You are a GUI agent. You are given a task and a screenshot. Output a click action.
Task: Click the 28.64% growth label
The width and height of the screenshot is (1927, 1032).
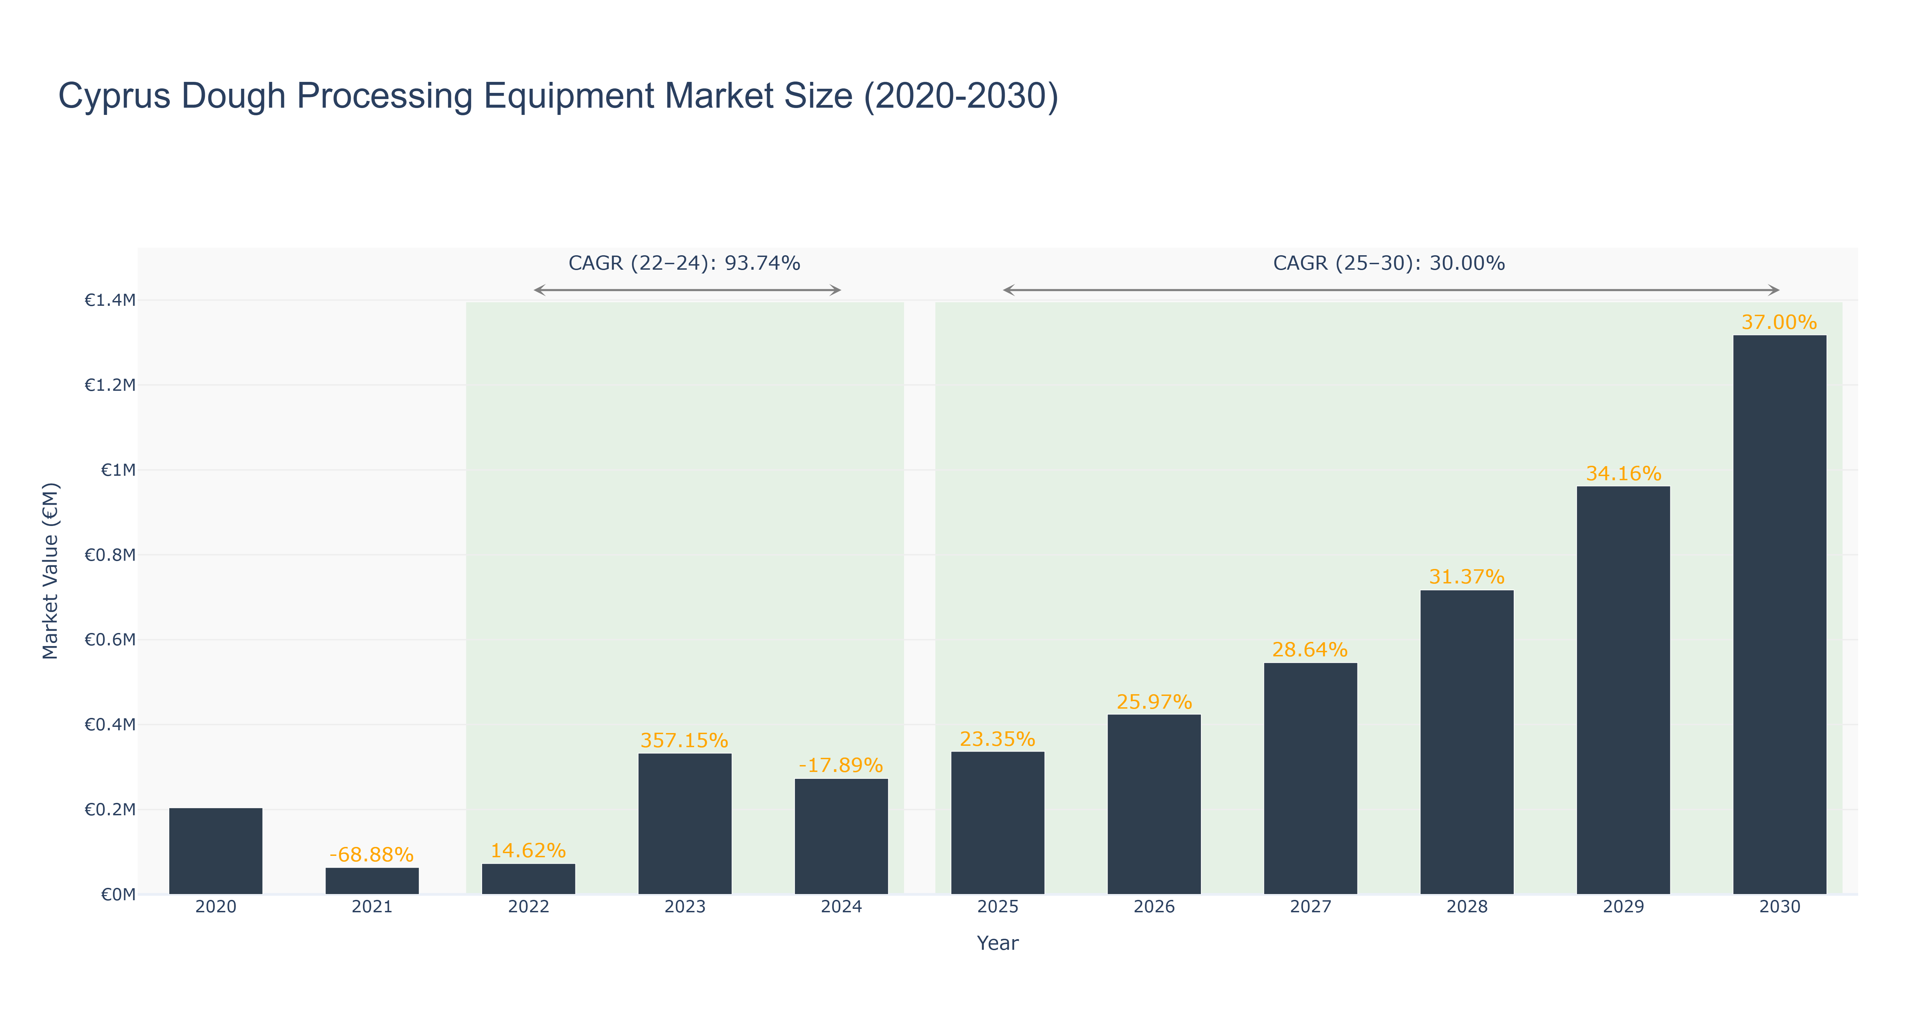[1310, 649]
